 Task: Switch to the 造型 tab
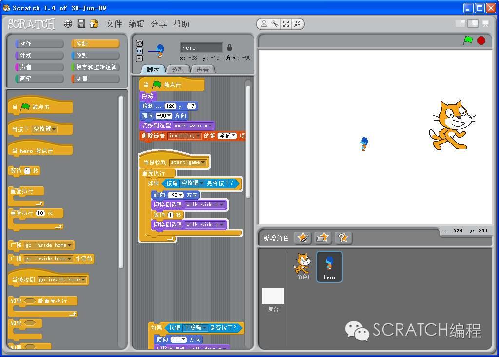coord(177,70)
